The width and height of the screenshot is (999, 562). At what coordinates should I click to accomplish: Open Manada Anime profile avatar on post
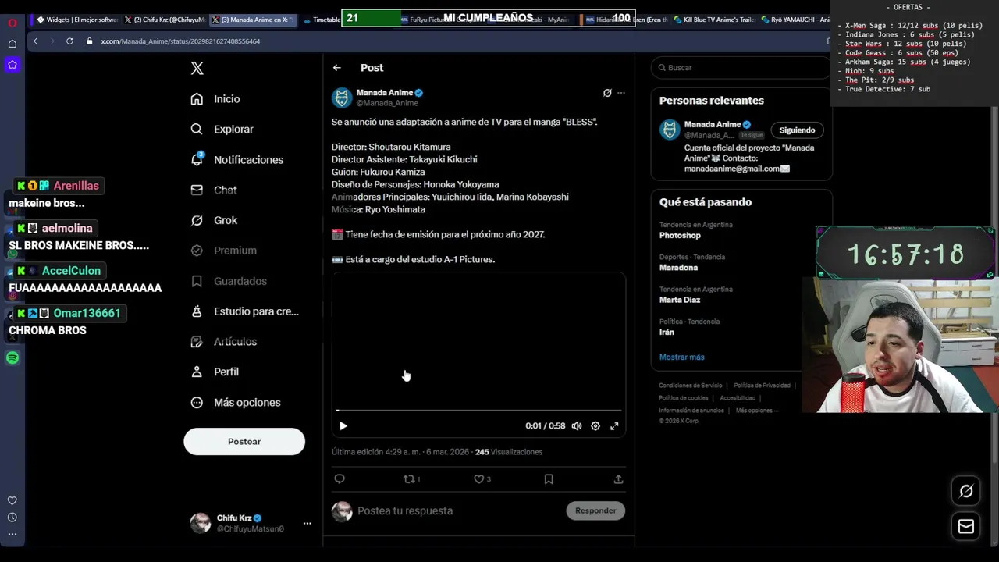pos(342,98)
